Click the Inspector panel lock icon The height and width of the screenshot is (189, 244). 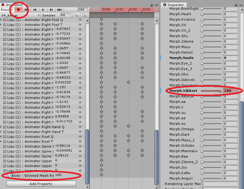point(235,5)
